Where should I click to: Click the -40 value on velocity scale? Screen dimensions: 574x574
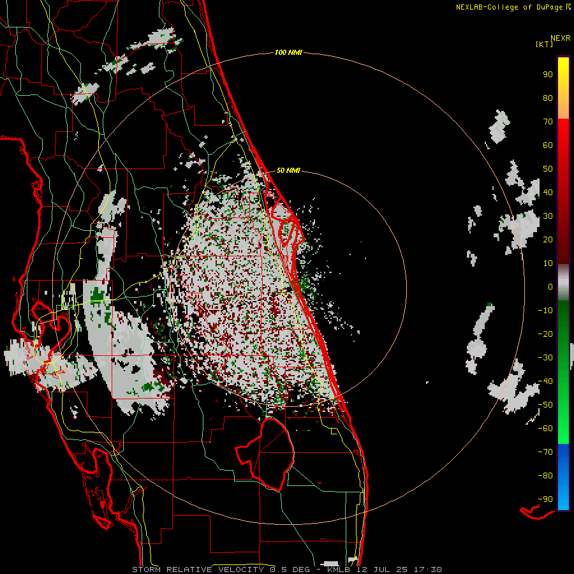545,381
